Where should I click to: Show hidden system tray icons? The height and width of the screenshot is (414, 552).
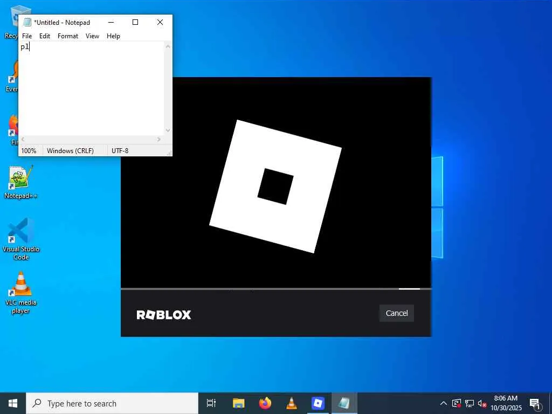click(x=444, y=403)
